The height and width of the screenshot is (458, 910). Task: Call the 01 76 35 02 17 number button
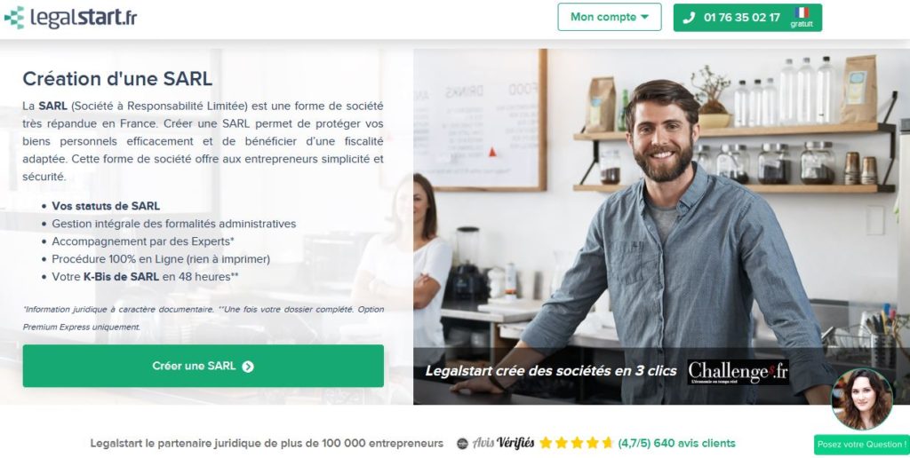coord(747,18)
